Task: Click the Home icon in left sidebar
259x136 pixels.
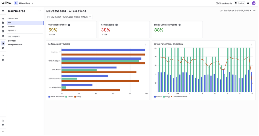Action: tap(3, 11)
